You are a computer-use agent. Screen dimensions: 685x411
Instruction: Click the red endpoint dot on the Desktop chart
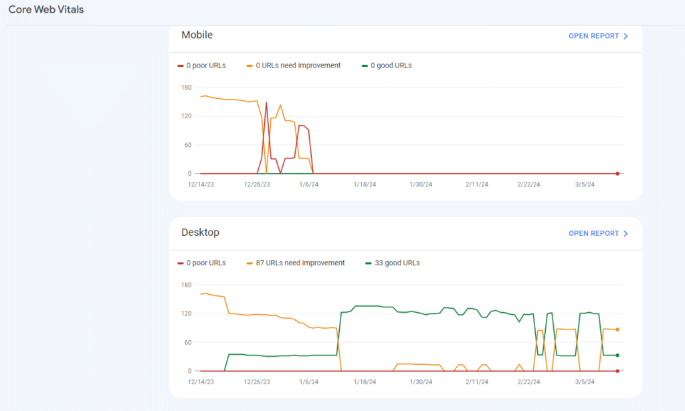617,370
